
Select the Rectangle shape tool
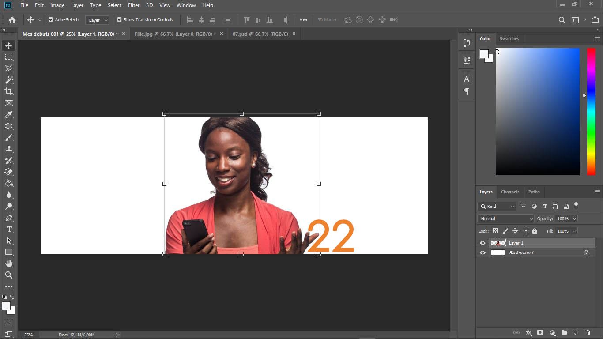click(9, 252)
